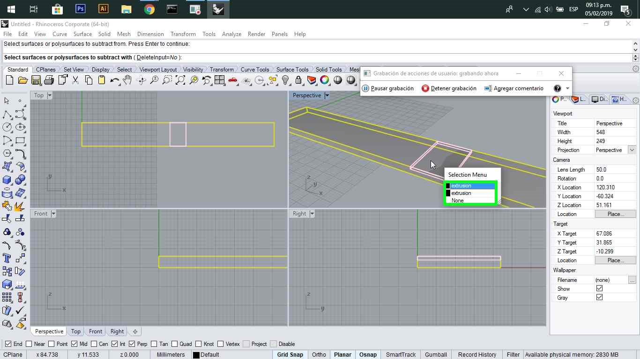The height and width of the screenshot is (359, 640).
Task: Switch to the Solid Tools toolbar tab
Action: click(x=328, y=70)
